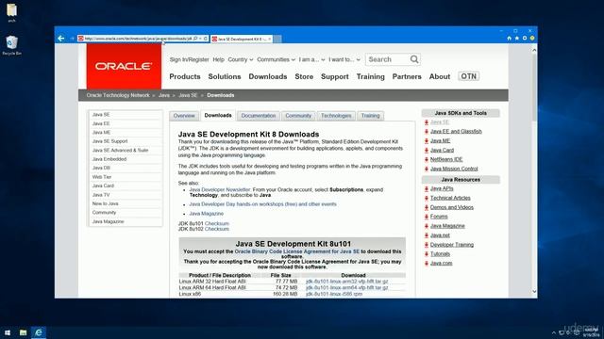Click the browser address bar URL
Viewport: 604px width, 339px height.
(138, 39)
